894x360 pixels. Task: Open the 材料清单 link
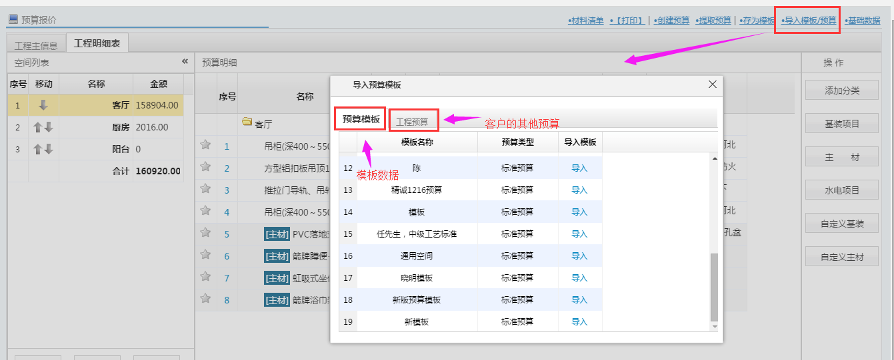click(585, 21)
